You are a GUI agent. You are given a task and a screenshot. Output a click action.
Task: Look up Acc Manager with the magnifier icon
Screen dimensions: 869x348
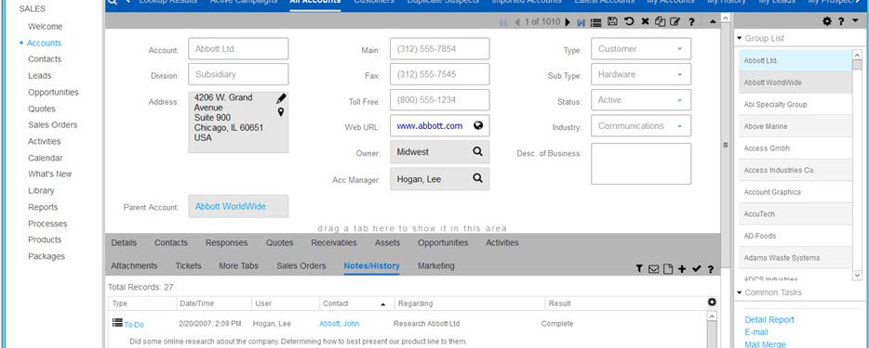tap(477, 178)
